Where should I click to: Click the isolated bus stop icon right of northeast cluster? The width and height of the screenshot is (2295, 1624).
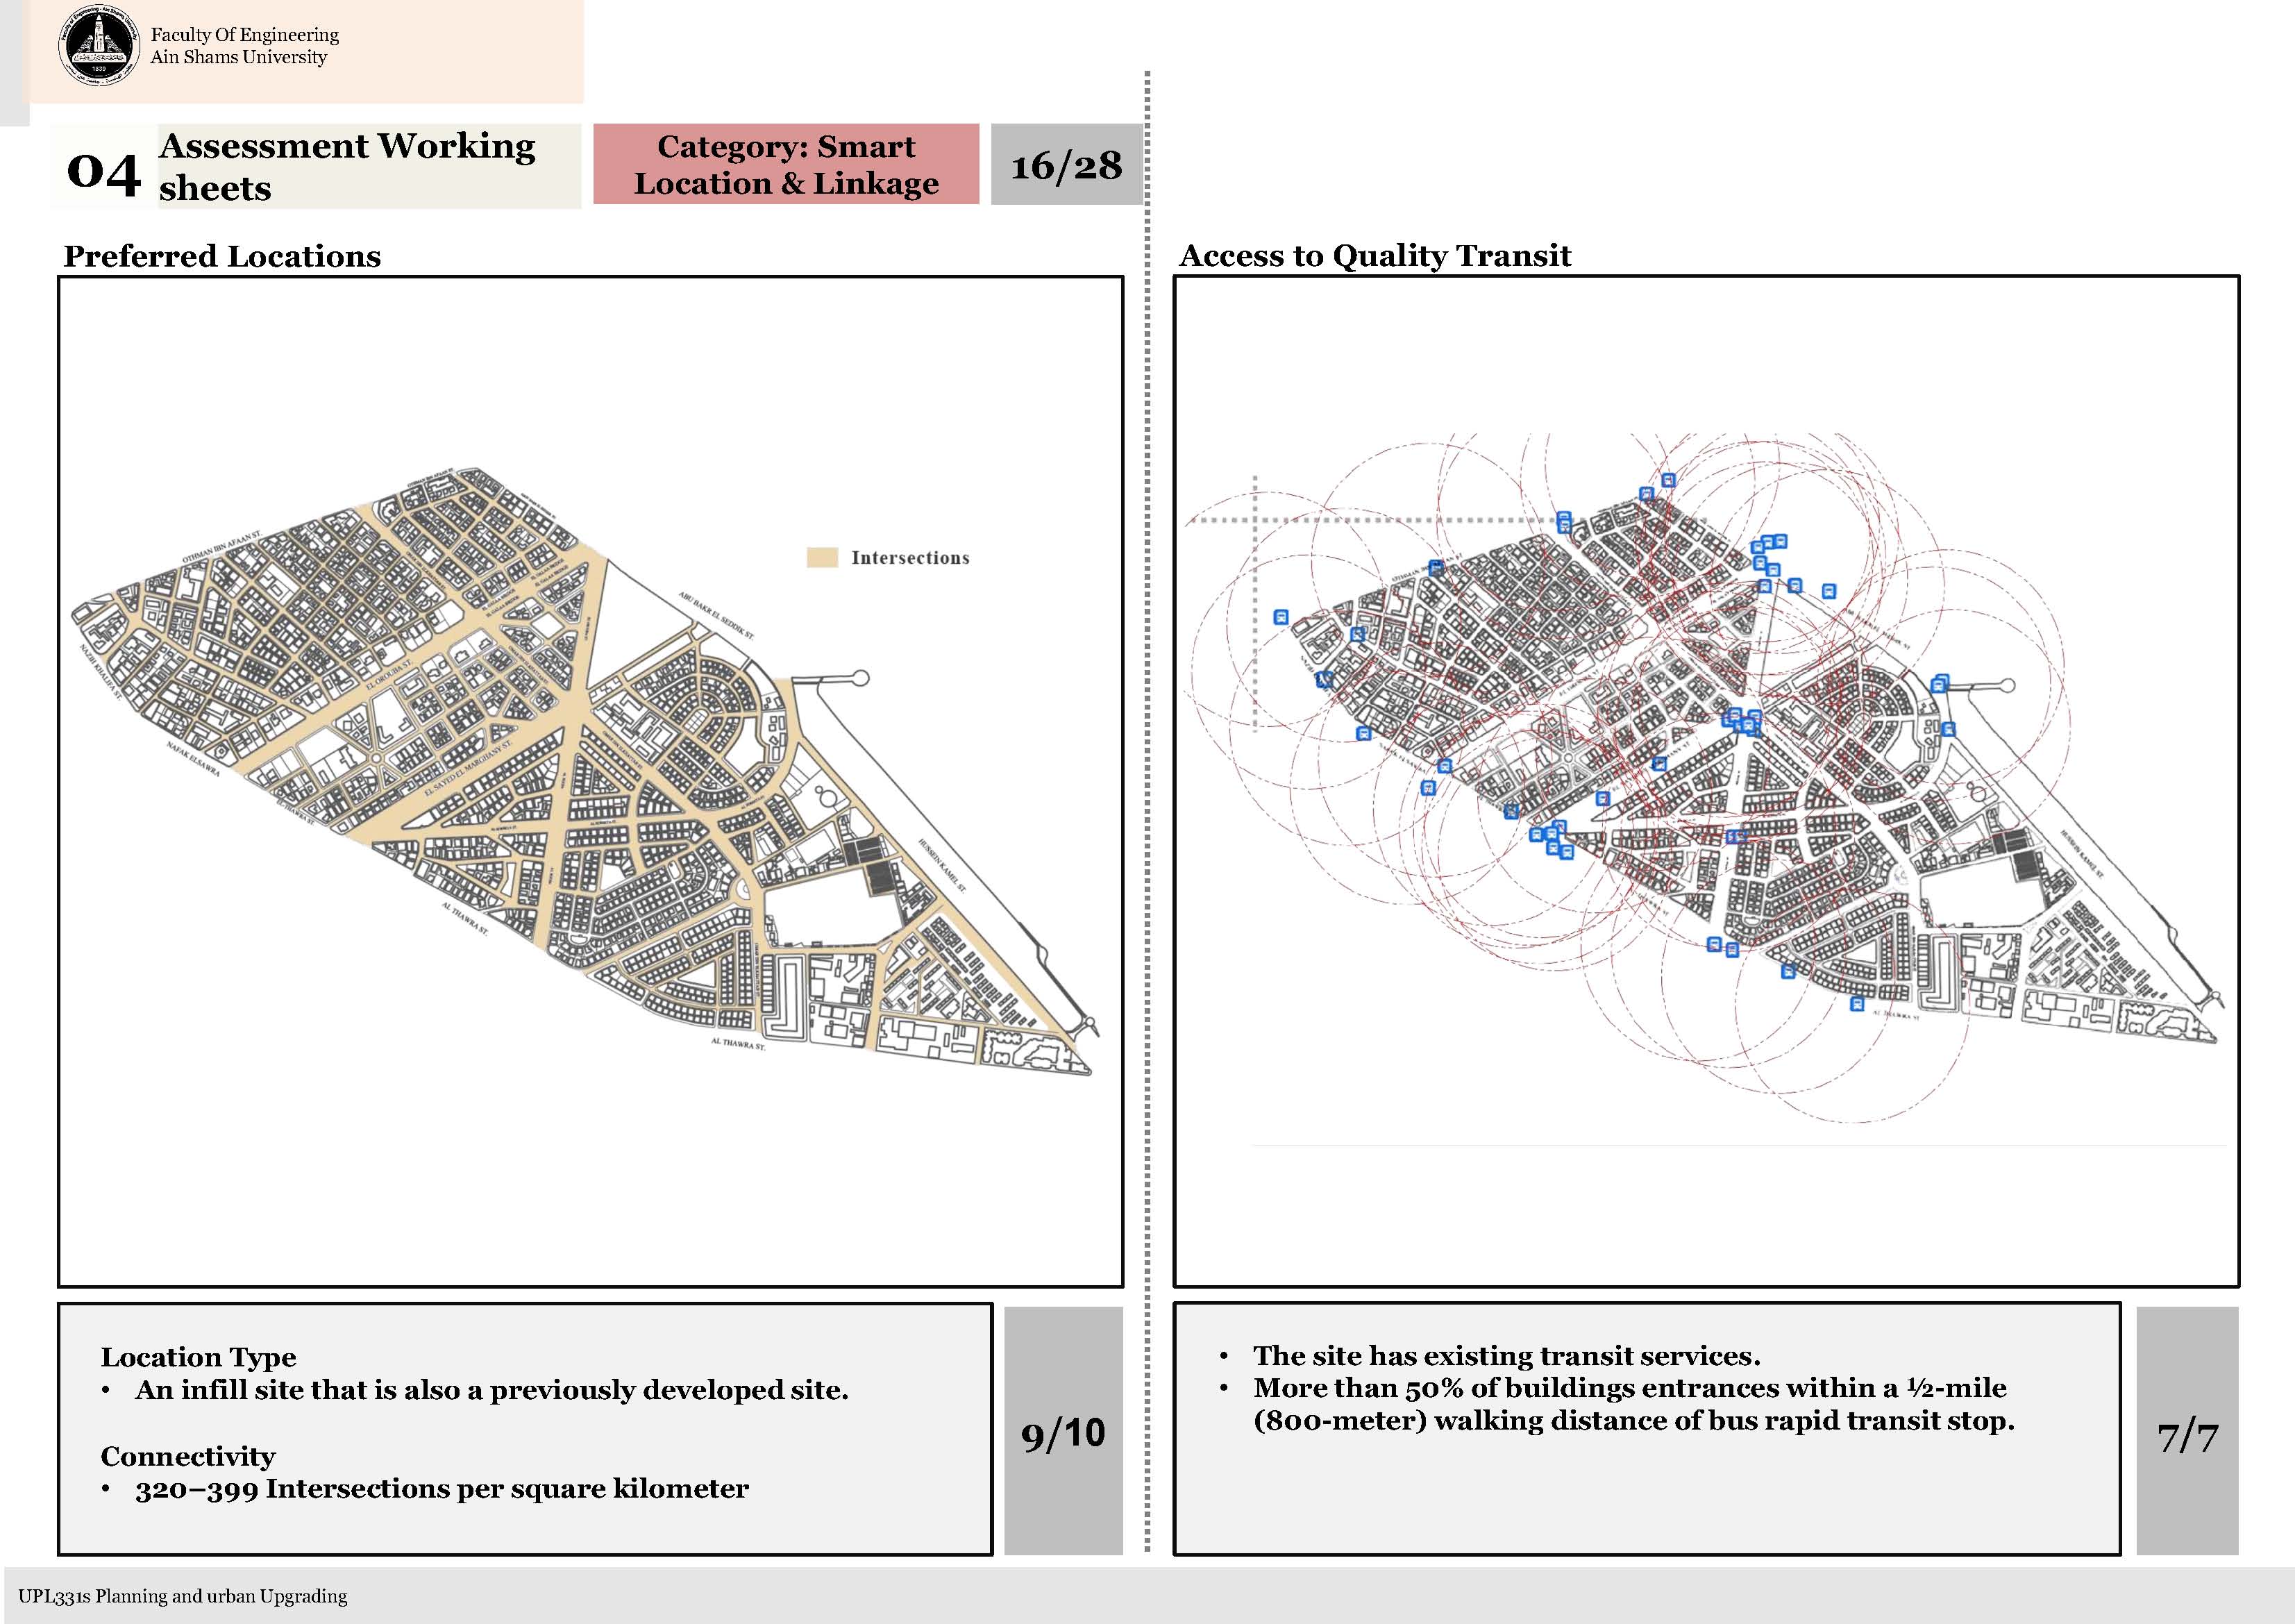[x=1829, y=591]
